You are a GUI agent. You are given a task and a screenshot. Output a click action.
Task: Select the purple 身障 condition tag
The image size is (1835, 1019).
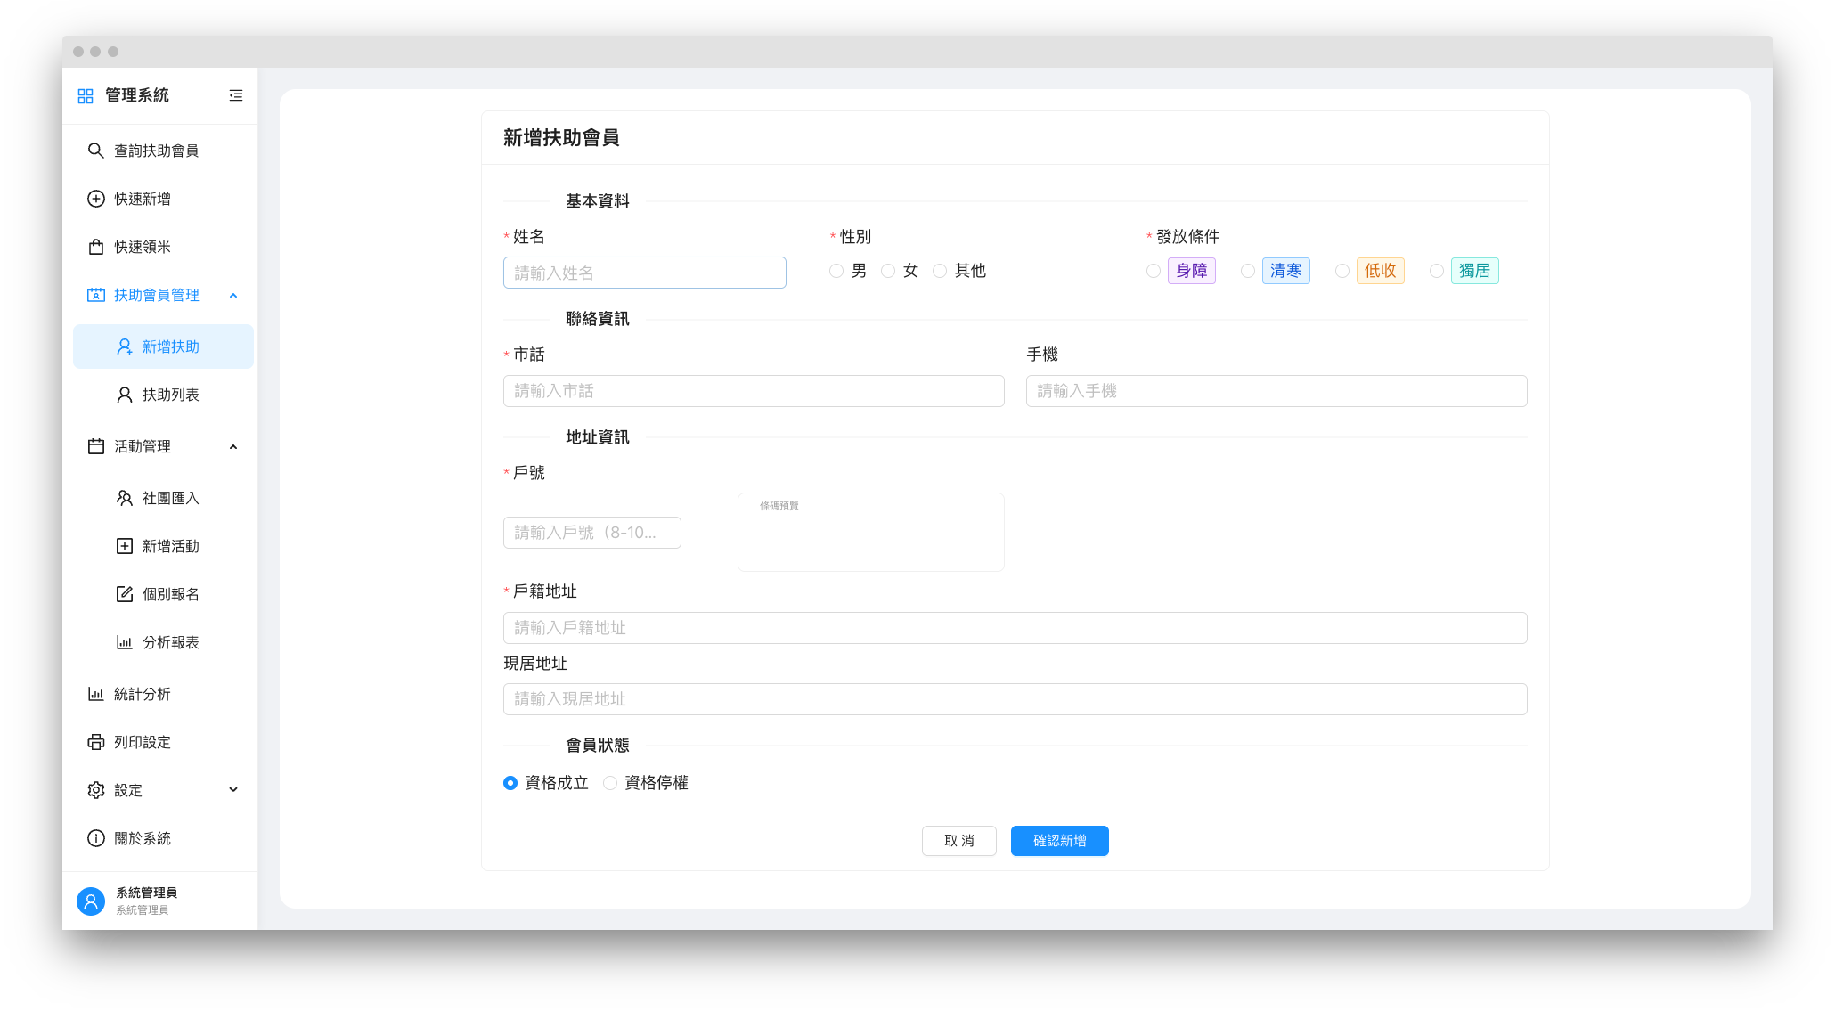1191,271
